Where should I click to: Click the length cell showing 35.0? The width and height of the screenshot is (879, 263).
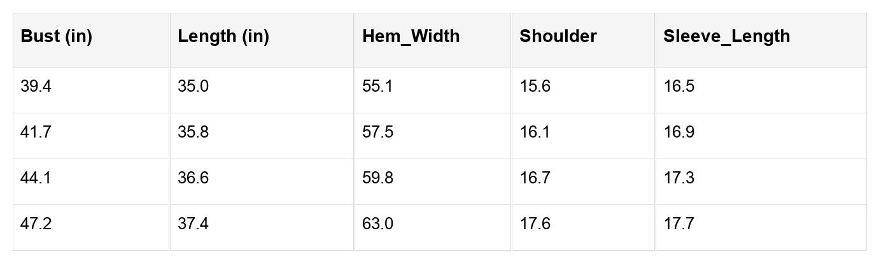pos(193,87)
